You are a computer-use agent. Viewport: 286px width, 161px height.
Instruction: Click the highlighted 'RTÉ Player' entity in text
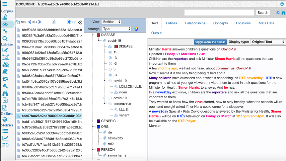186,121
